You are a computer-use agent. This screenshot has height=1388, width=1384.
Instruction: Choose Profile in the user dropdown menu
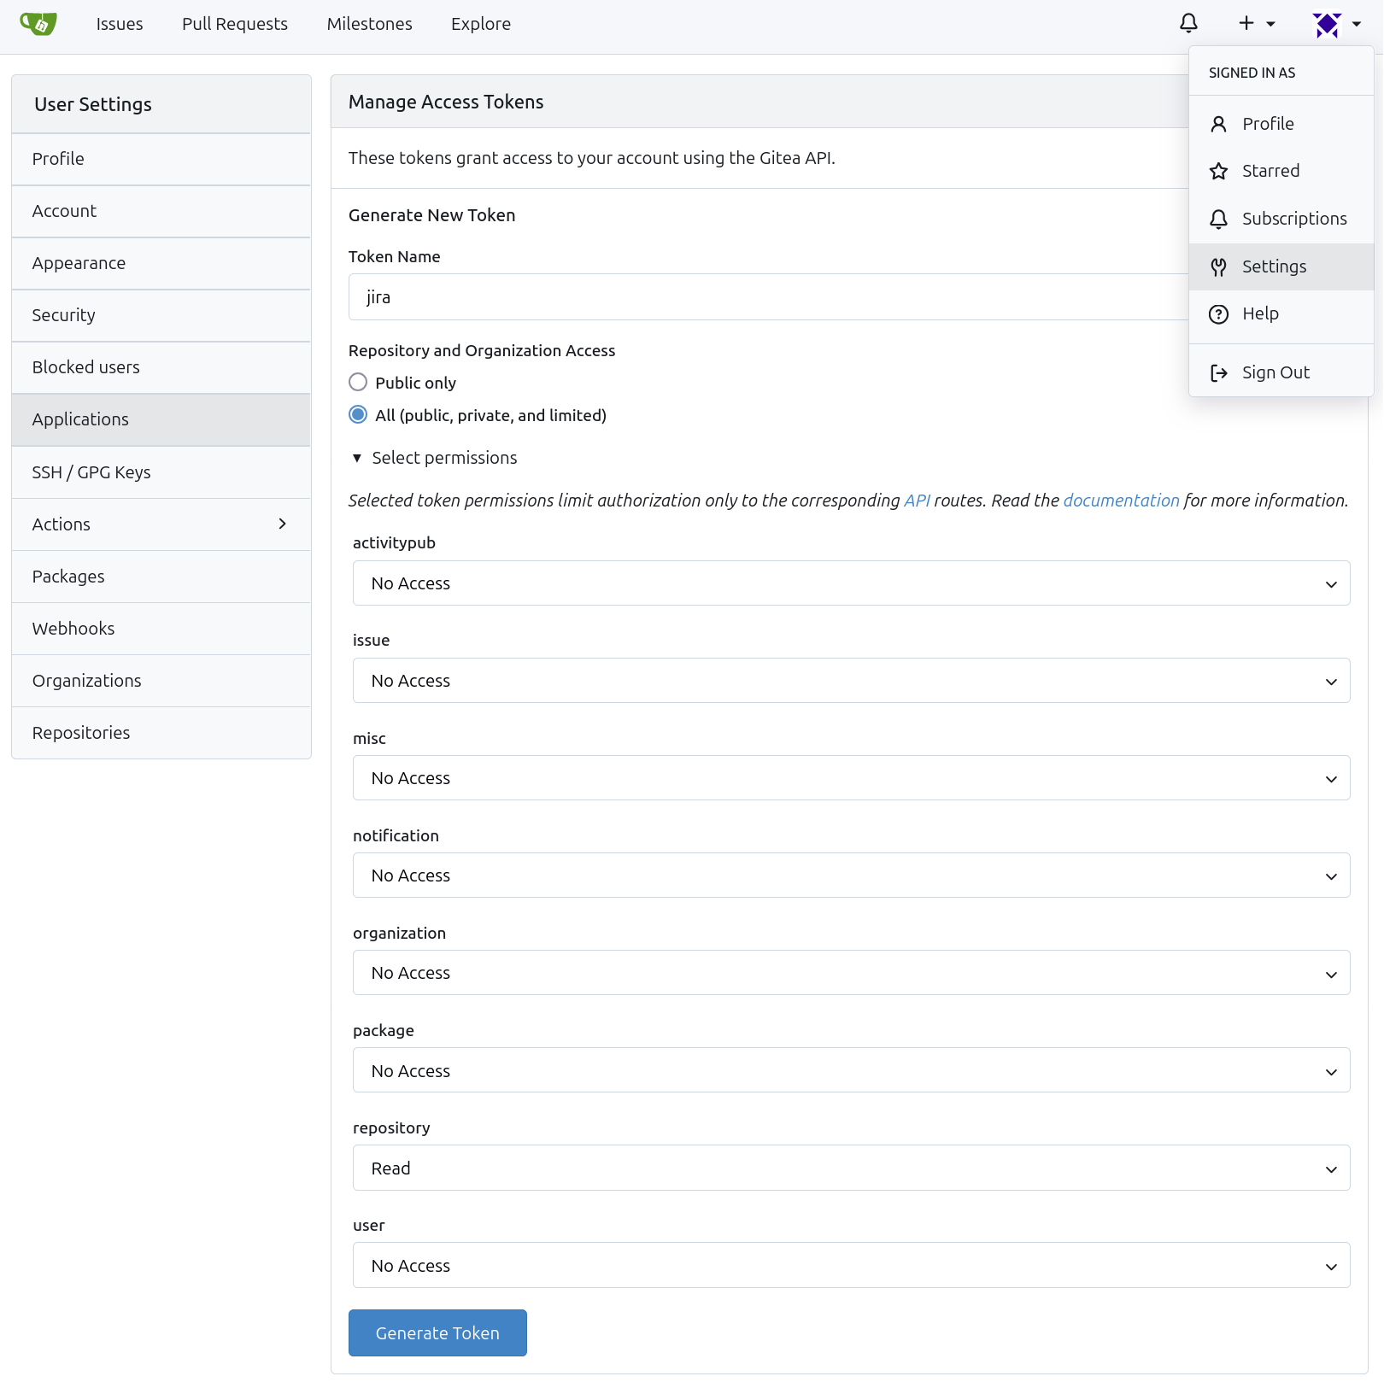[1281, 124]
